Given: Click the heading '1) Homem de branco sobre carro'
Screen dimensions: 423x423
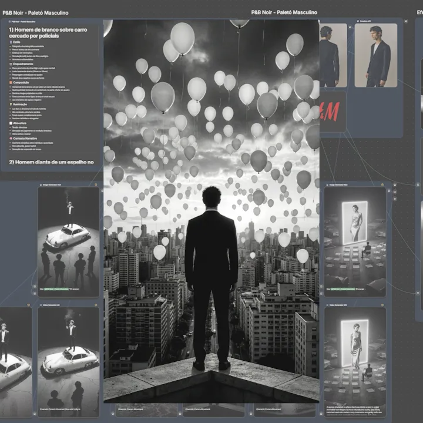Looking at the screenshot, I should coord(48,30).
